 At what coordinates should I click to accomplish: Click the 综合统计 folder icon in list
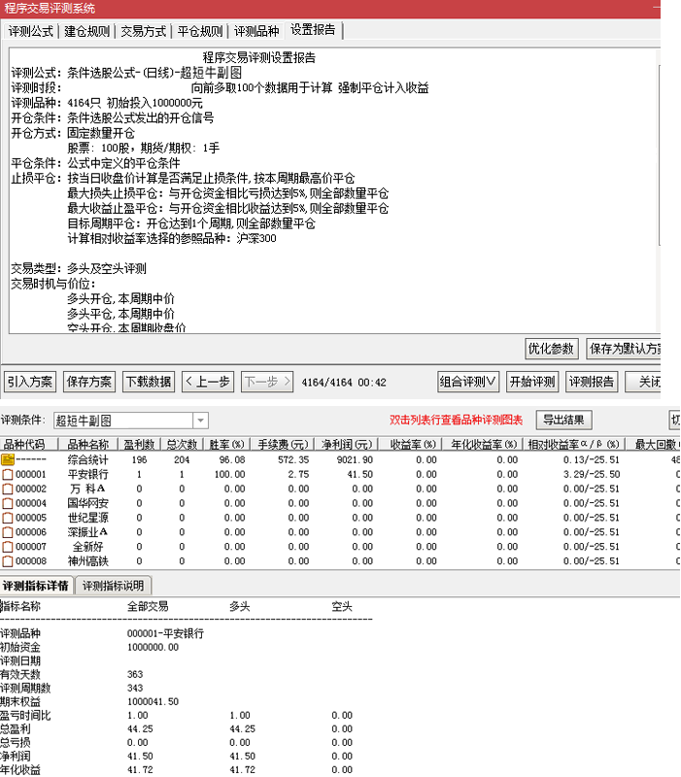[8, 459]
